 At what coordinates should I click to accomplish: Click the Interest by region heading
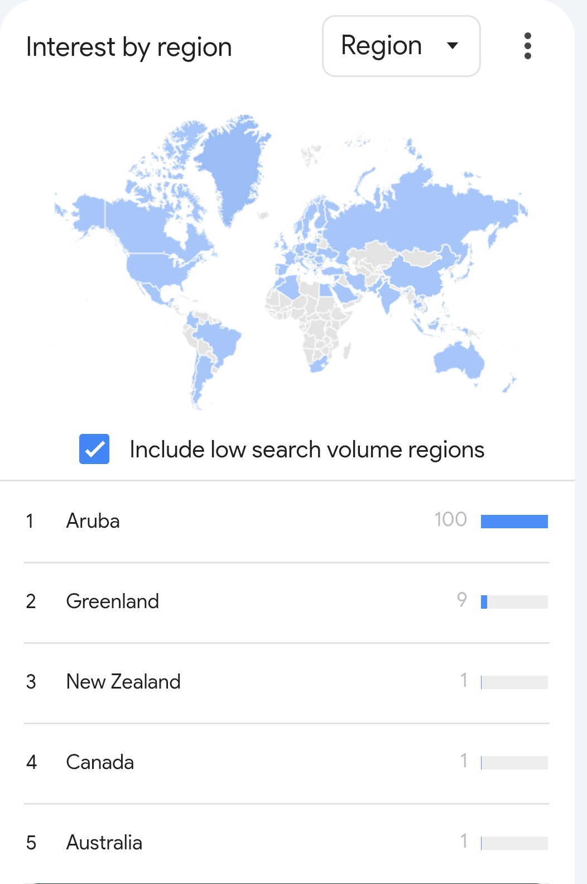(129, 47)
